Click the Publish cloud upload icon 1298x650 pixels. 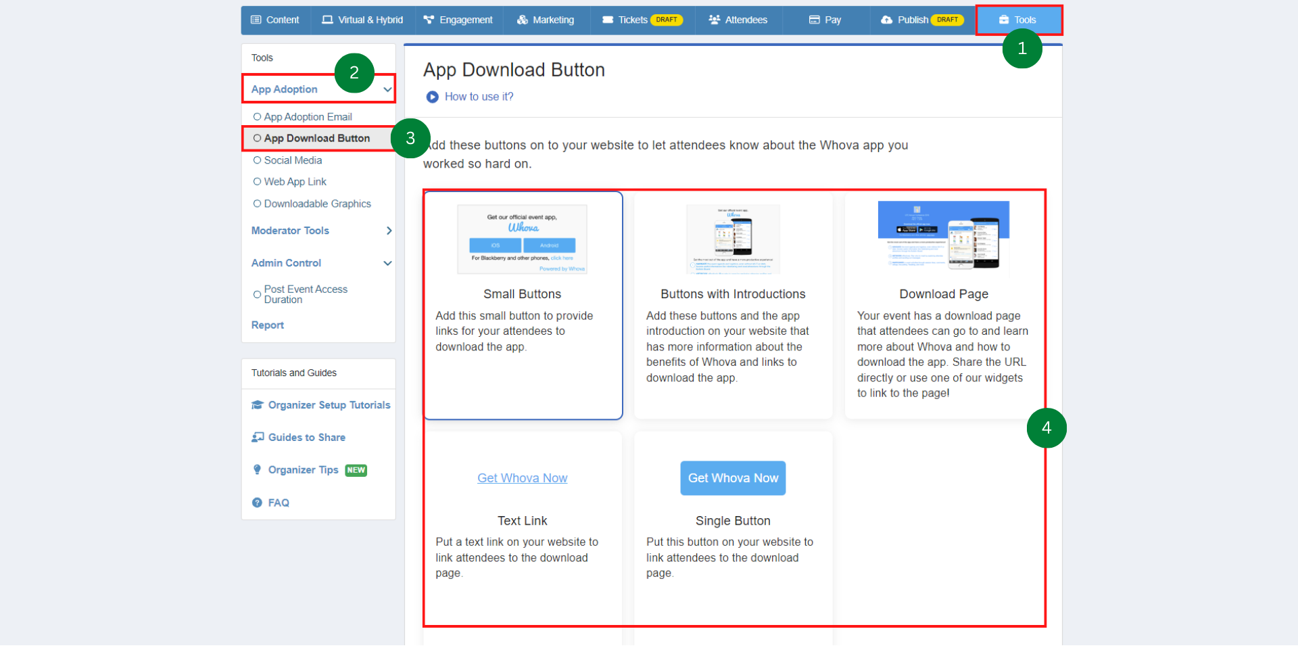tap(886, 20)
